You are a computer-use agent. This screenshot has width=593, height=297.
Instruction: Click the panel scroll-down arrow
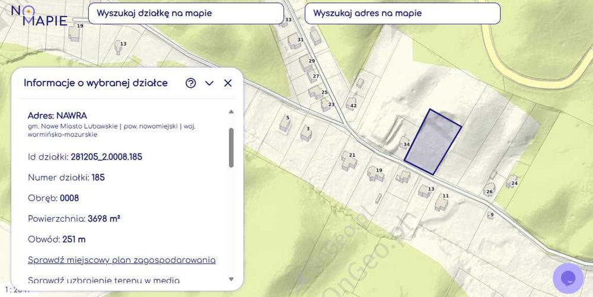231,279
